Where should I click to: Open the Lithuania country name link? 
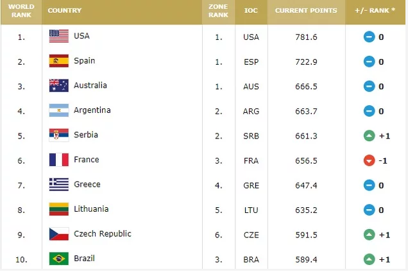click(x=91, y=209)
